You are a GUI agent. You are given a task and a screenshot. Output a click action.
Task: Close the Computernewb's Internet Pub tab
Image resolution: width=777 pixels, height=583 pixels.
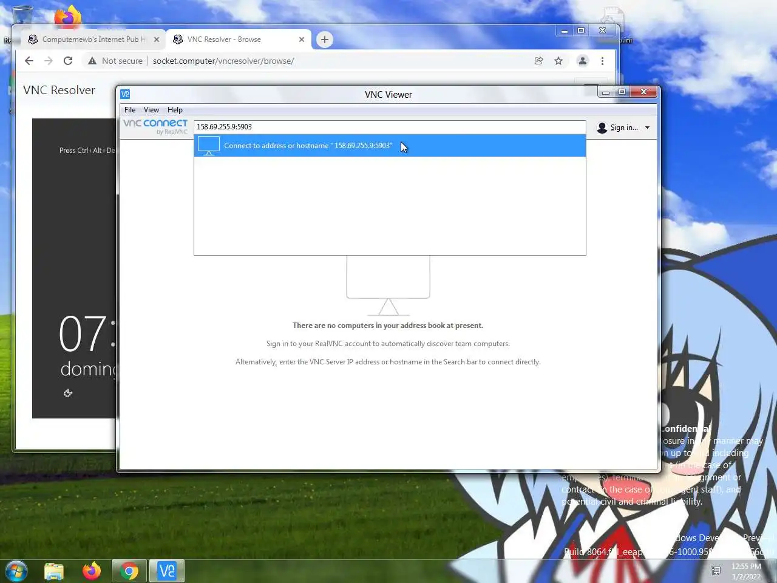(157, 39)
